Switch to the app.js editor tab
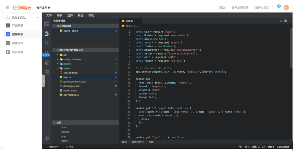 coord(130,21)
